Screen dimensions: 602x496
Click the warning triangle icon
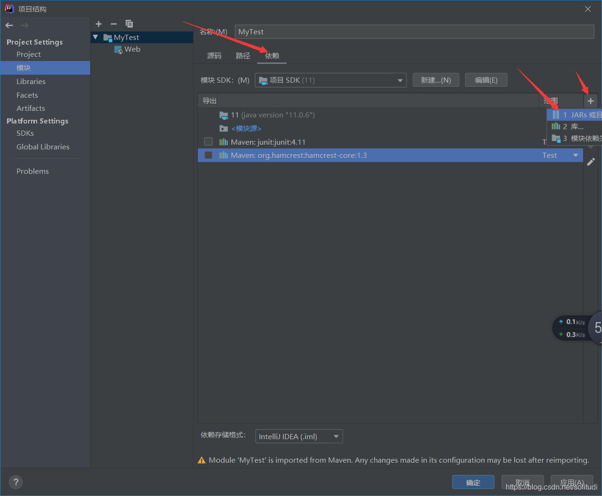click(202, 460)
